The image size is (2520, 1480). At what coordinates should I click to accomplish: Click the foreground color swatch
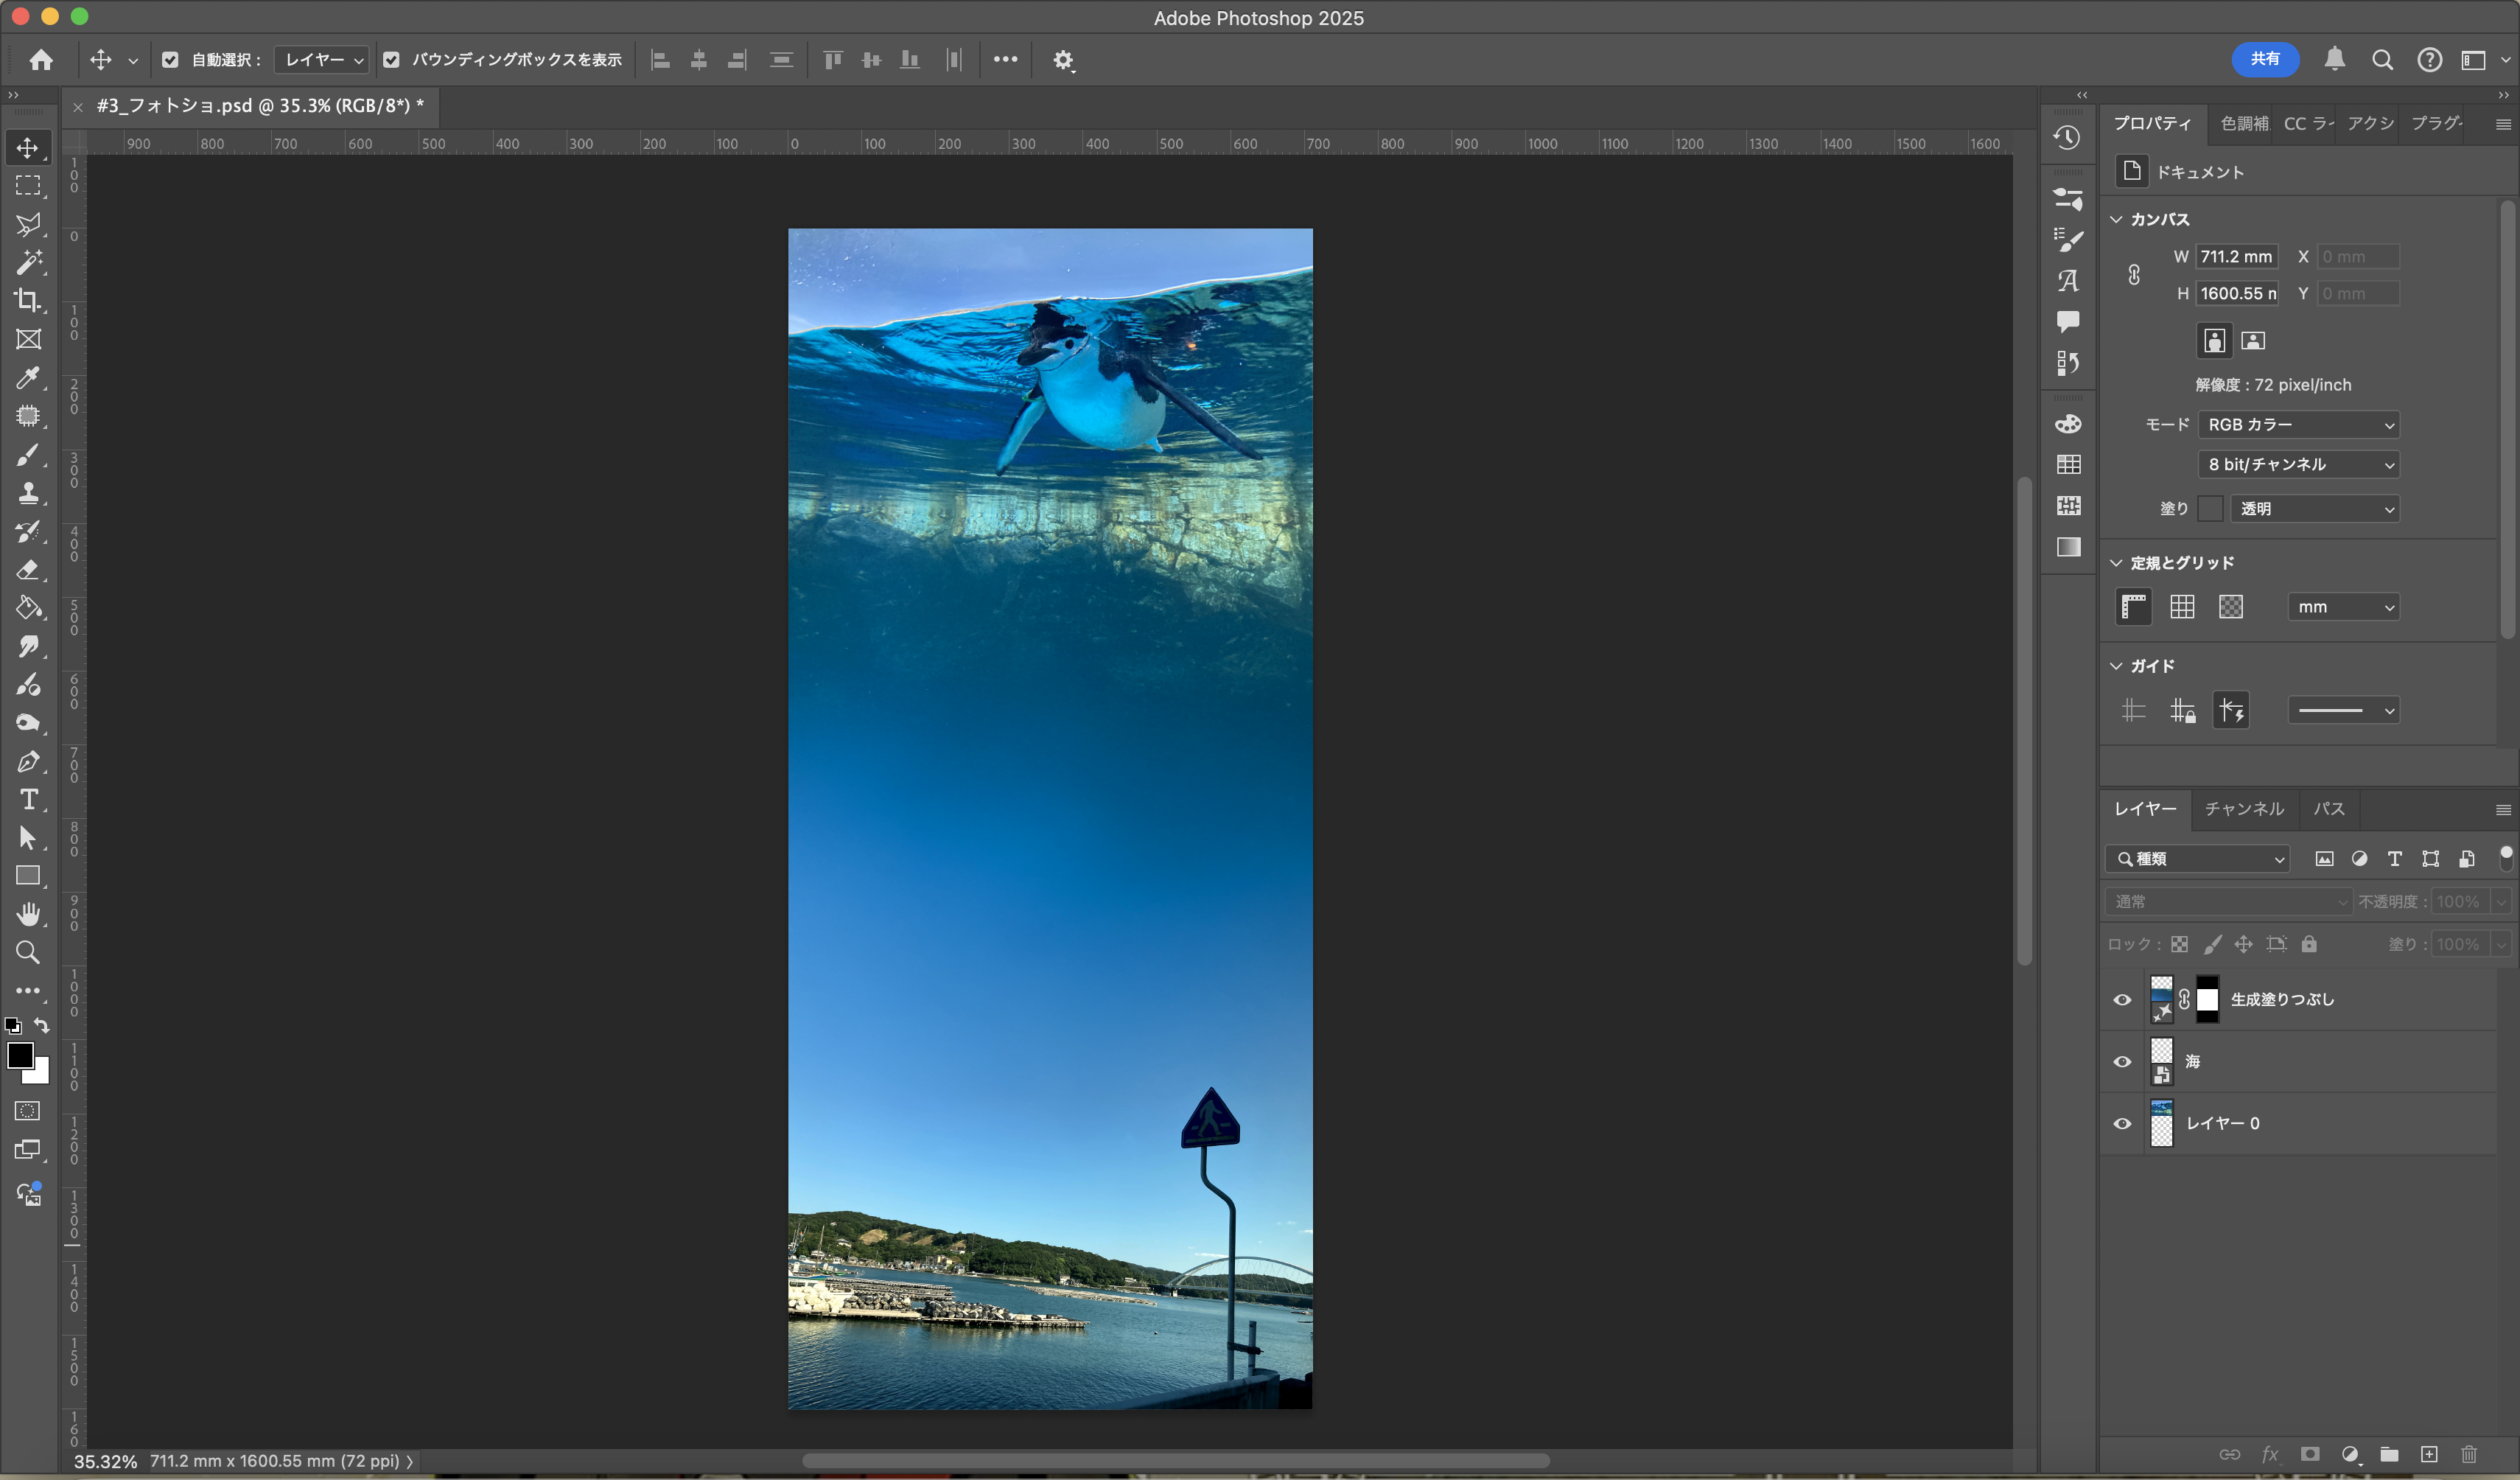[19, 1055]
